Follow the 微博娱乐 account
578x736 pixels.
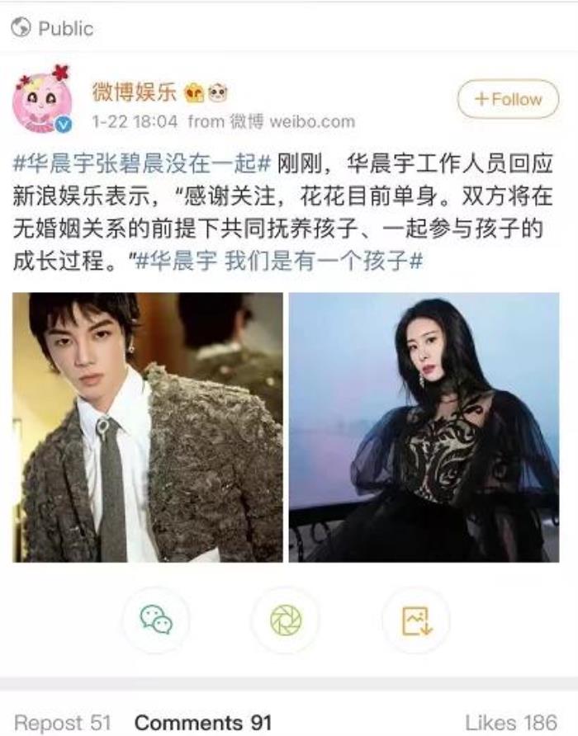[508, 99]
